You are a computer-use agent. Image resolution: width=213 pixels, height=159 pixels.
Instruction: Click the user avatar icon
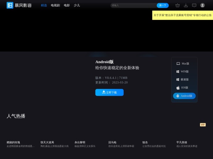(x=202, y=5)
